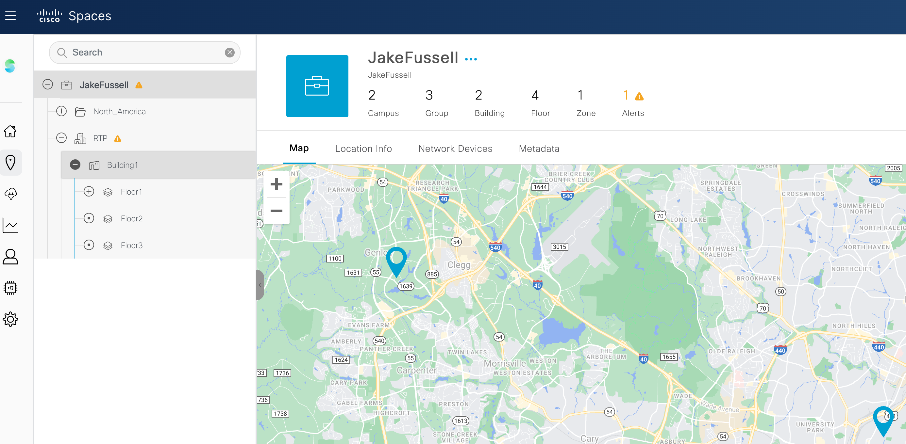Open the Location Hierarchy pin icon
Image resolution: width=906 pixels, height=444 pixels.
click(x=10, y=163)
